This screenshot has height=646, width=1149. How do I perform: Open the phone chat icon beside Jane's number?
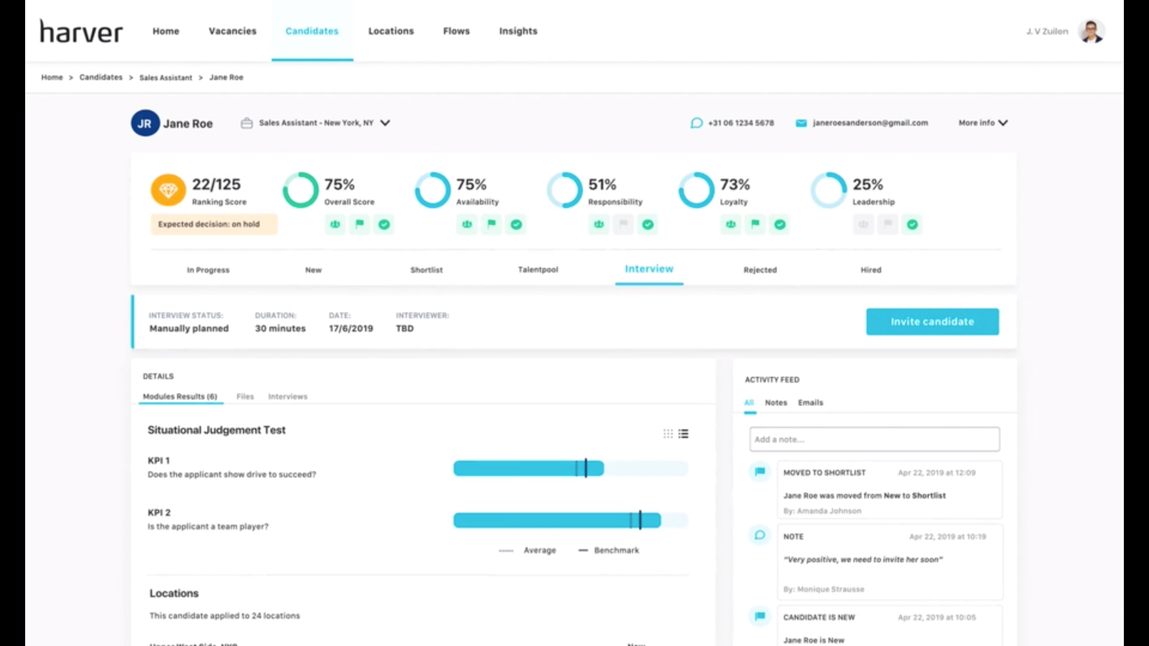coord(696,123)
